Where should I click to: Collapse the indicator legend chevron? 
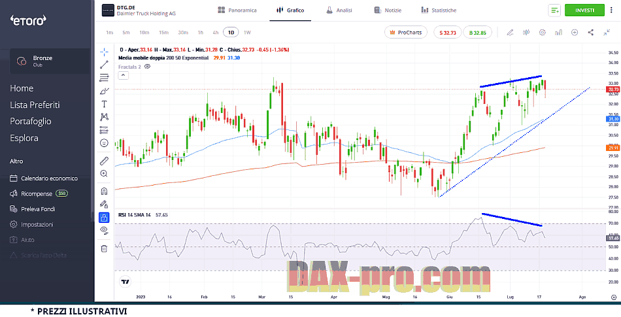tap(123, 75)
